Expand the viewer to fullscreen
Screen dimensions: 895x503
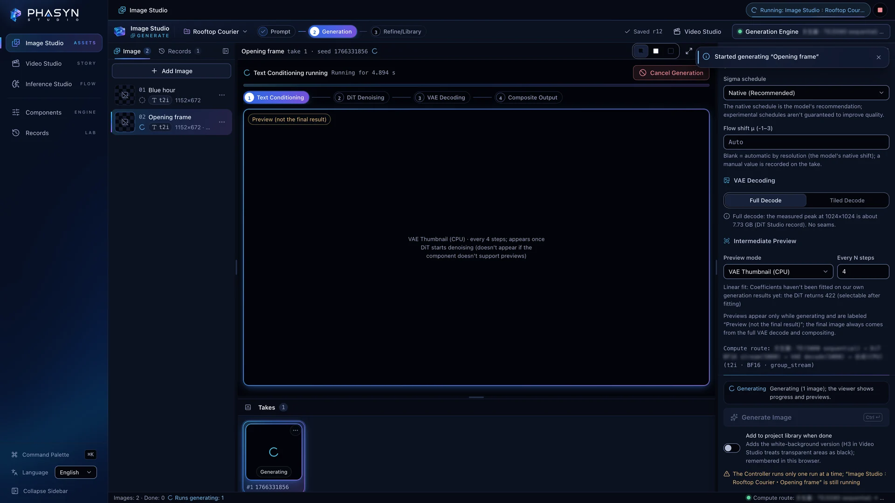(x=688, y=51)
